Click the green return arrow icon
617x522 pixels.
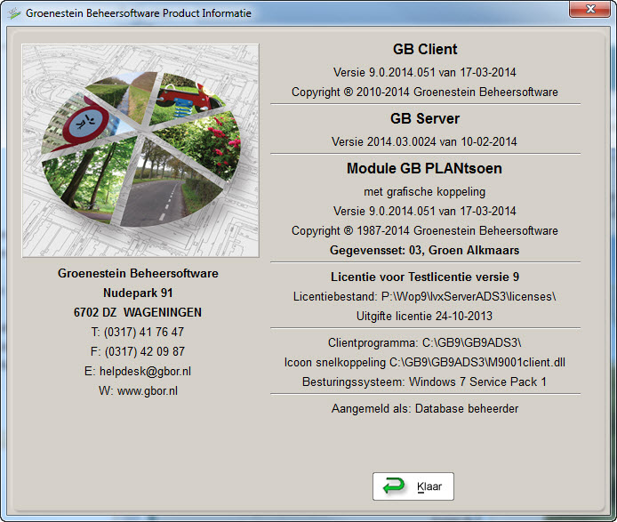(x=393, y=486)
